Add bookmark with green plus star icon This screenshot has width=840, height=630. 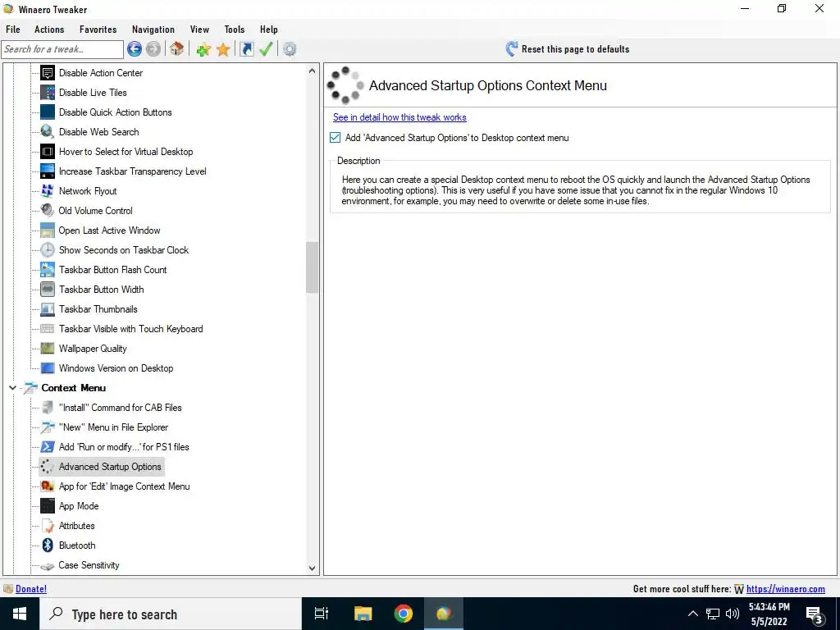tap(203, 49)
